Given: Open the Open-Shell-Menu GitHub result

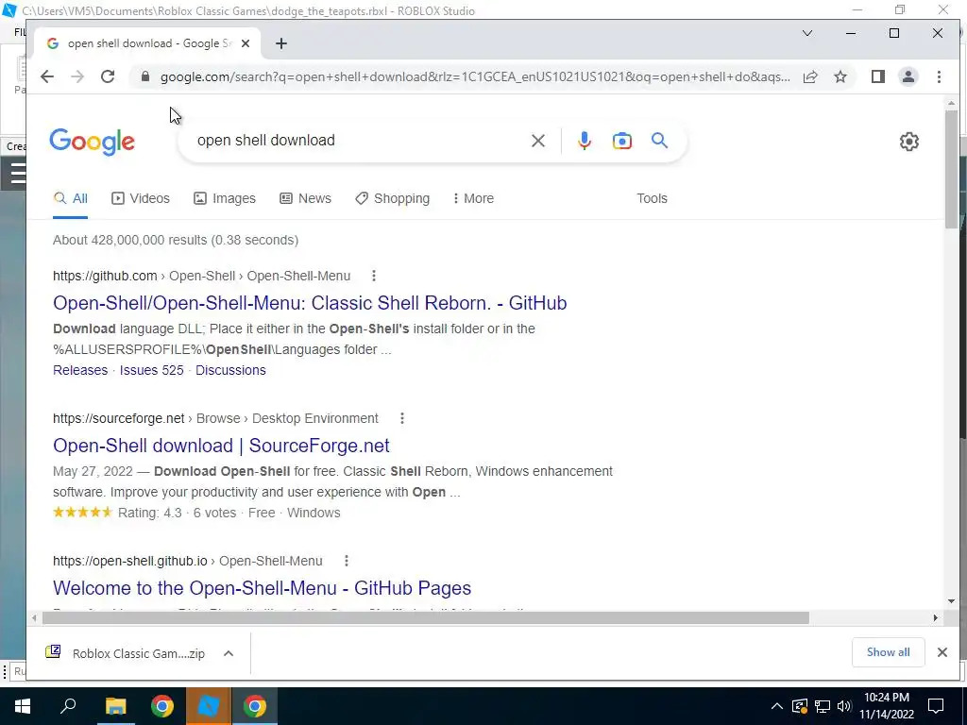Looking at the screenshot, I should point(310,303).
